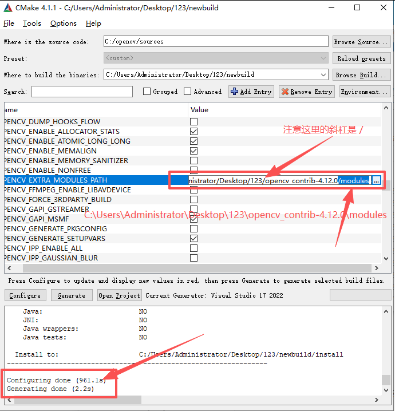Click left arrow of cache list horizontal scrollbar

[9, 268]
